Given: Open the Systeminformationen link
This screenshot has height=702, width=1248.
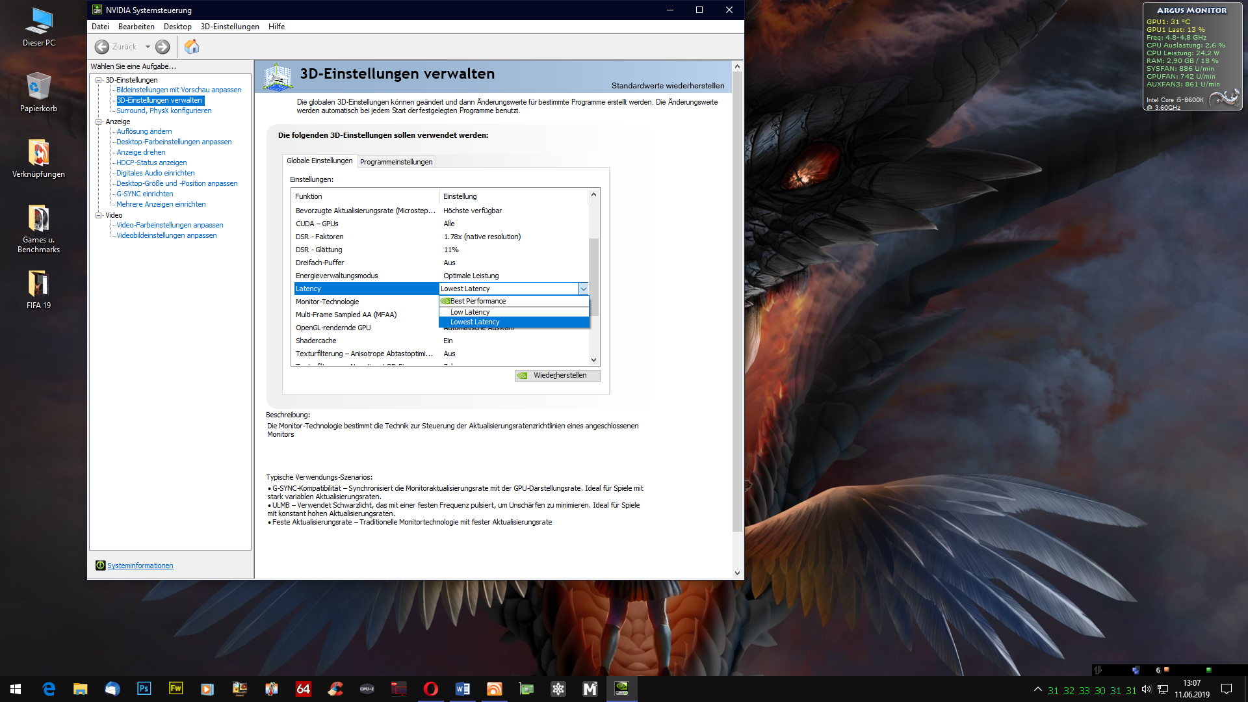Looking at the screenshot, I should (x=140, y=565).
